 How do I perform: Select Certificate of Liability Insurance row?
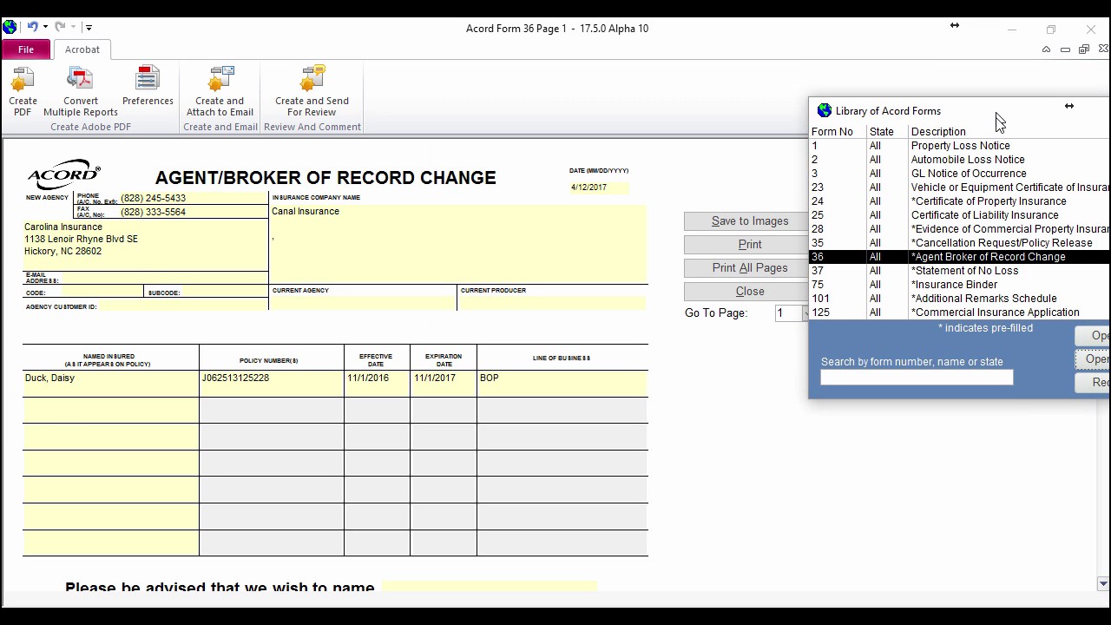tap(959, 215)
